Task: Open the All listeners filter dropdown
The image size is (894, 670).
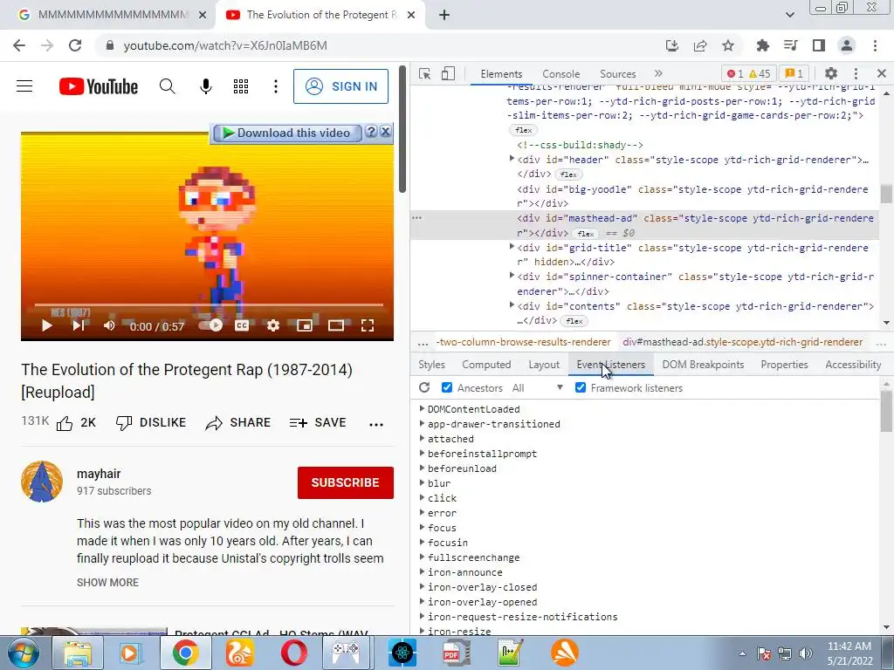Action: pyautogui.click(x=537, y=388)
